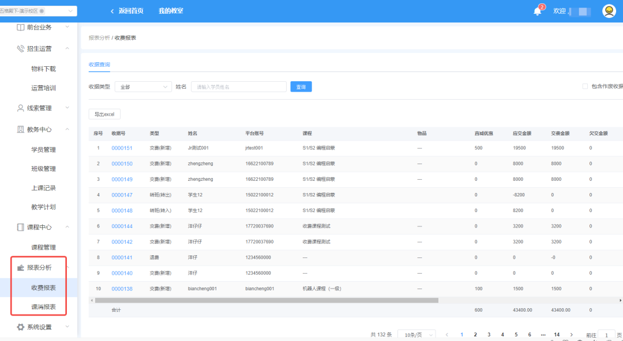The width and height of the screenshot is (623, 341).
Task: Open the 收据类型 dropdown
Action: pyautogui.click(x=143, y=87)
